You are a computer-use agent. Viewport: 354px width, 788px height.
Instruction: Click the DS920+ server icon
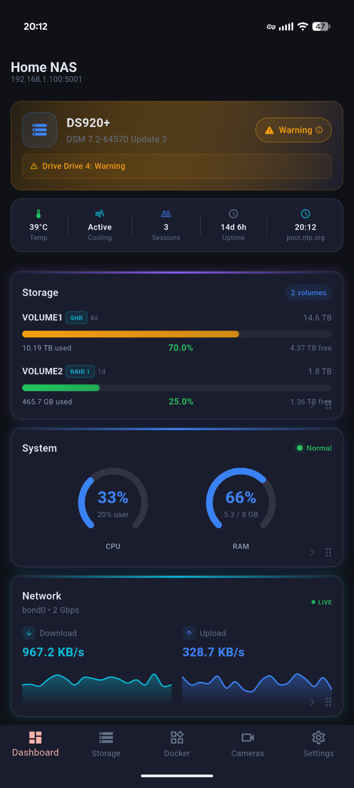(x=40, y=130)
